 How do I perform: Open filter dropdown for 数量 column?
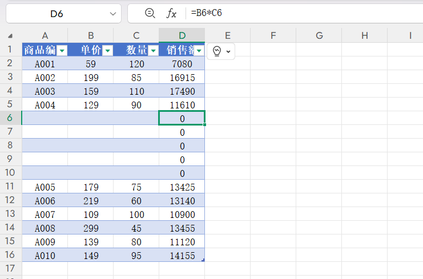153,51
